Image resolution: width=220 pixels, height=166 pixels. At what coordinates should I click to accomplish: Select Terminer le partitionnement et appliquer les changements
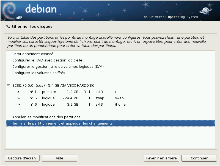[x=111, y=123]
